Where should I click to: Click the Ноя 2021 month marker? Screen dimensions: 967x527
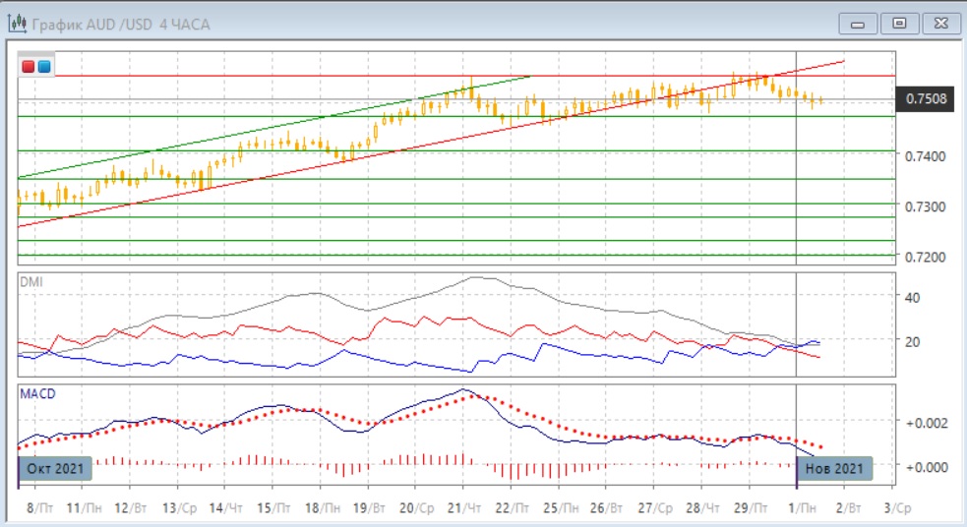tap(834, 468)
